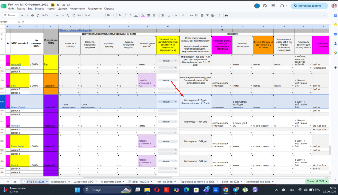The height and width of the screenshot is (195, 338).
Task: Decrease decimal places in toolbar
Action: 68,15
